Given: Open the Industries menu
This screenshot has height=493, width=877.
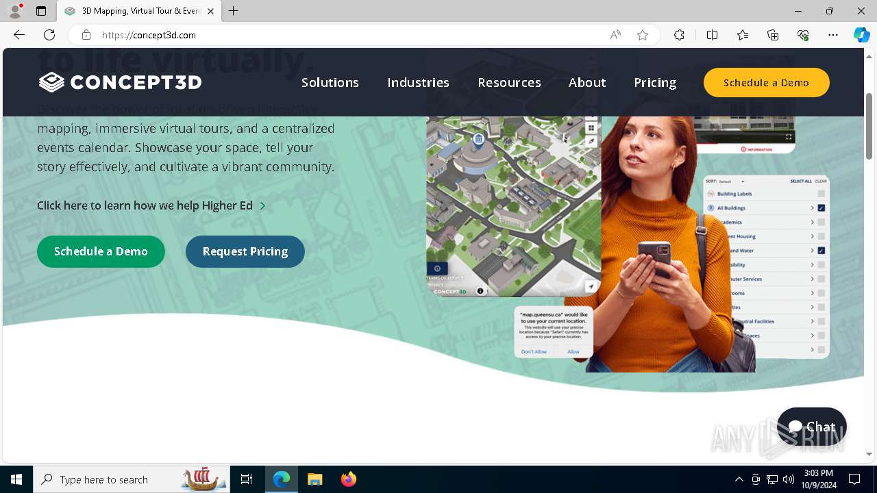Looking at the screenshot, I should pyautogui.click(x=418, y=82).
